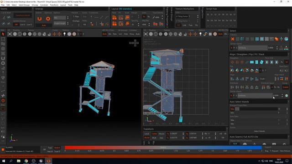The height and width of the screenshot is (164, 292).
Task: Click Stretch type button in bottom bar
Action: coord(57,148)
